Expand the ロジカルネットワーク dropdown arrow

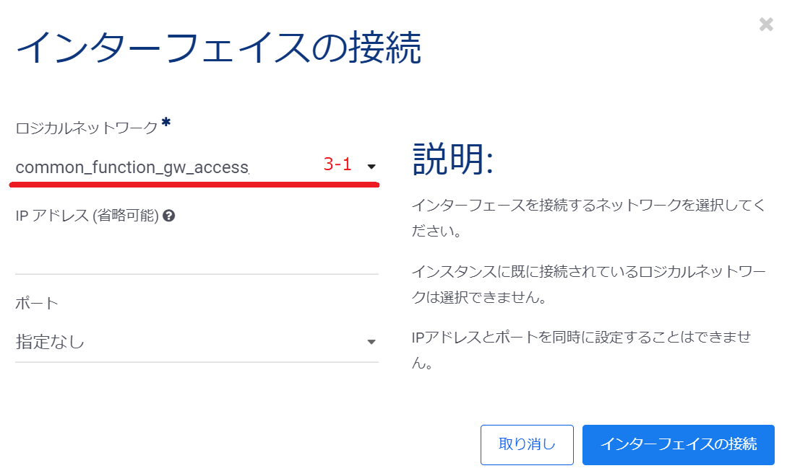point(371,167)
